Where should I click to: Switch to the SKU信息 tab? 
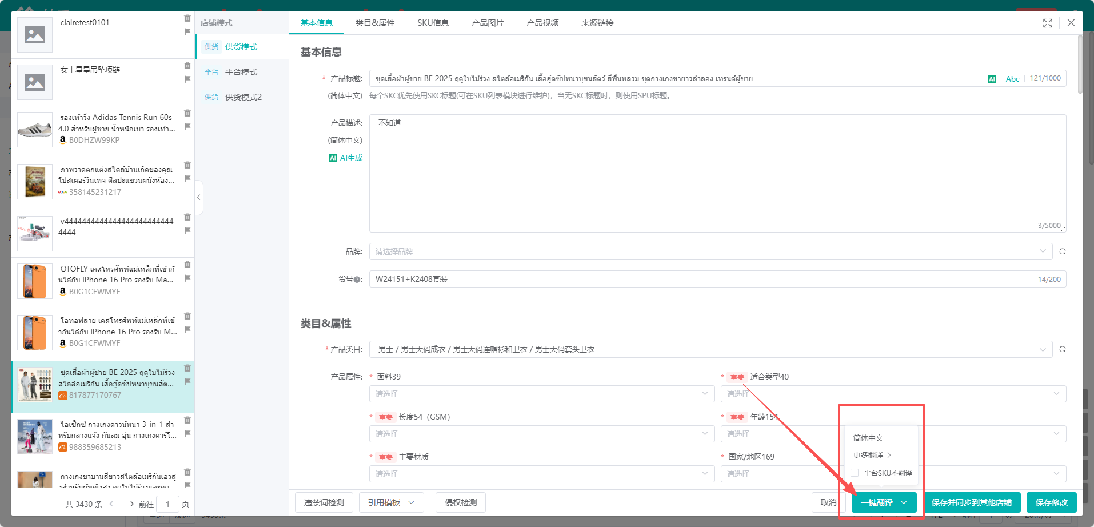pos(433,23)
